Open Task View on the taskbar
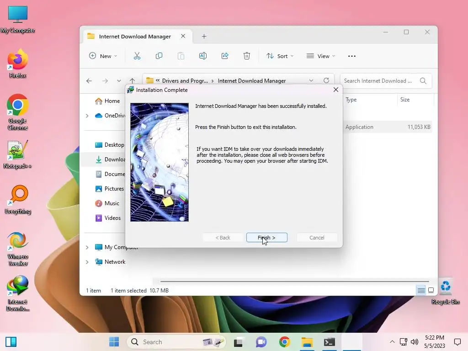 click(x=238, y=342)
